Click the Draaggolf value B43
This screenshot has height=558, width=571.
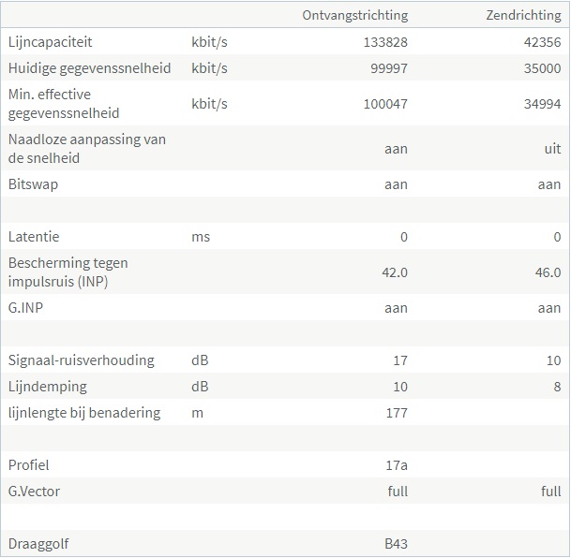[397, 544]
